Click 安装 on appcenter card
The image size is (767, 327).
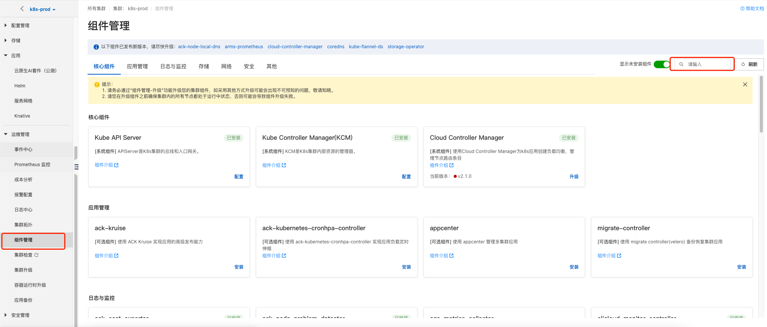574,267
